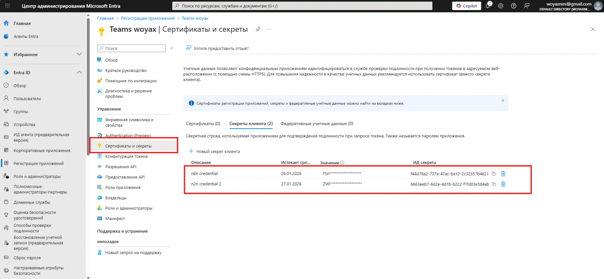Expand the Избранное section
Viewport: 604px width, 279px height.
79,54
